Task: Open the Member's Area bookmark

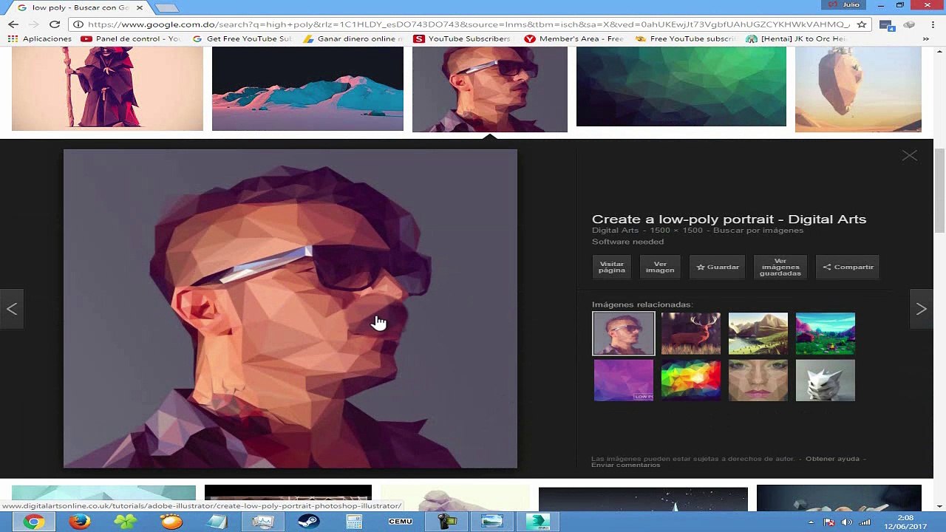Action: 574,38
